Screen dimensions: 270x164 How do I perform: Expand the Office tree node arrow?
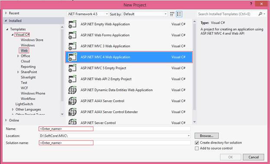click(18, 56)
